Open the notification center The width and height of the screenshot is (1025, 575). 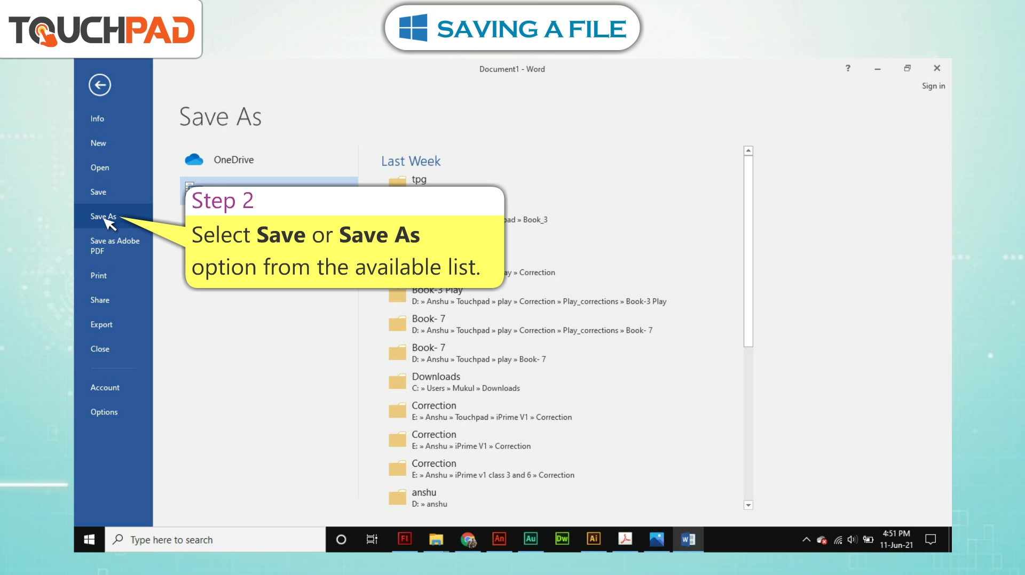click(x=931, y=540)
